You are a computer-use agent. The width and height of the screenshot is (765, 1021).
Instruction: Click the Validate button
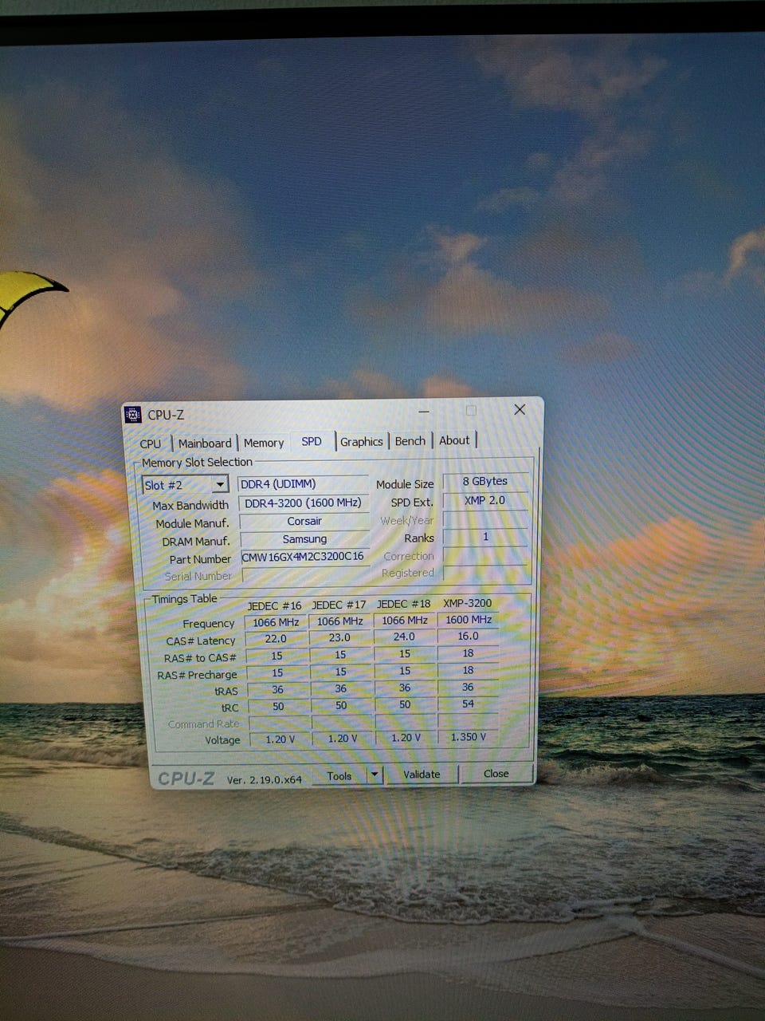pyautogui.click(x=422, y=774)
